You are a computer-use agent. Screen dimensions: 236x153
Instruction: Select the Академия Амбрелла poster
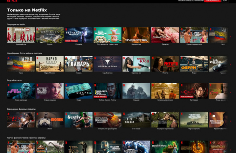click(107, 147)
